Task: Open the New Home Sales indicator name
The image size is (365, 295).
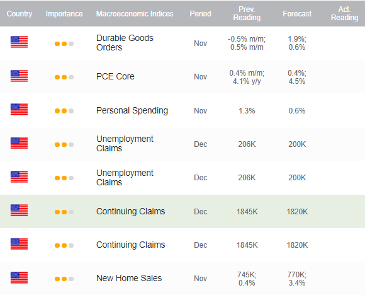Action: (x=129, y=278)
